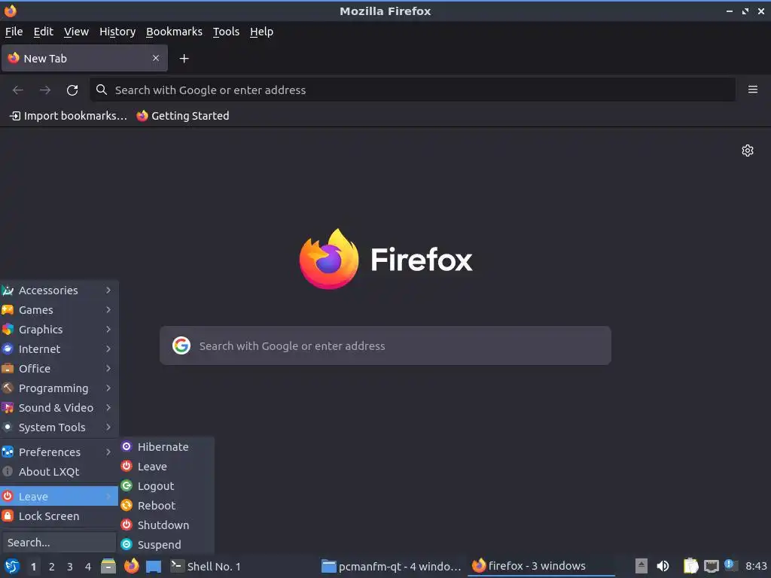Open removable media eject tray icon
Image resolution: width=771 pixels, height=578 pixels.
pyautogui.click(x=641, y=566)
